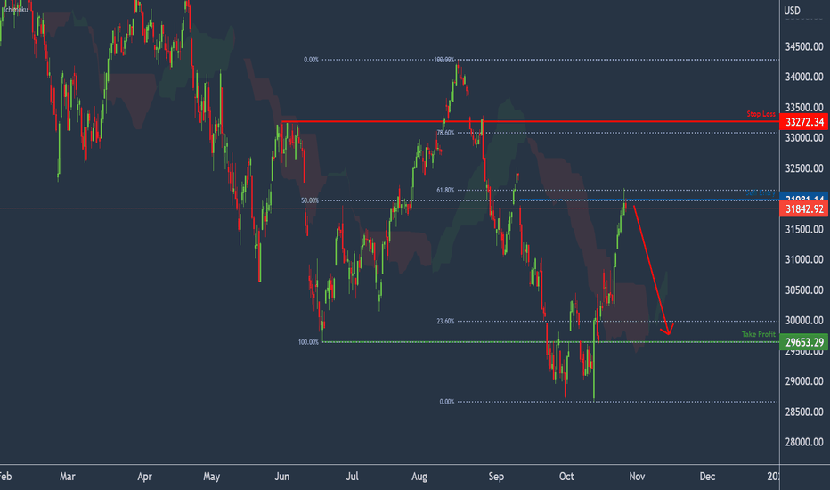Click the 33500.00 price axis label
The width and height of the screenshot is (830, 490).
coord(804,108)
